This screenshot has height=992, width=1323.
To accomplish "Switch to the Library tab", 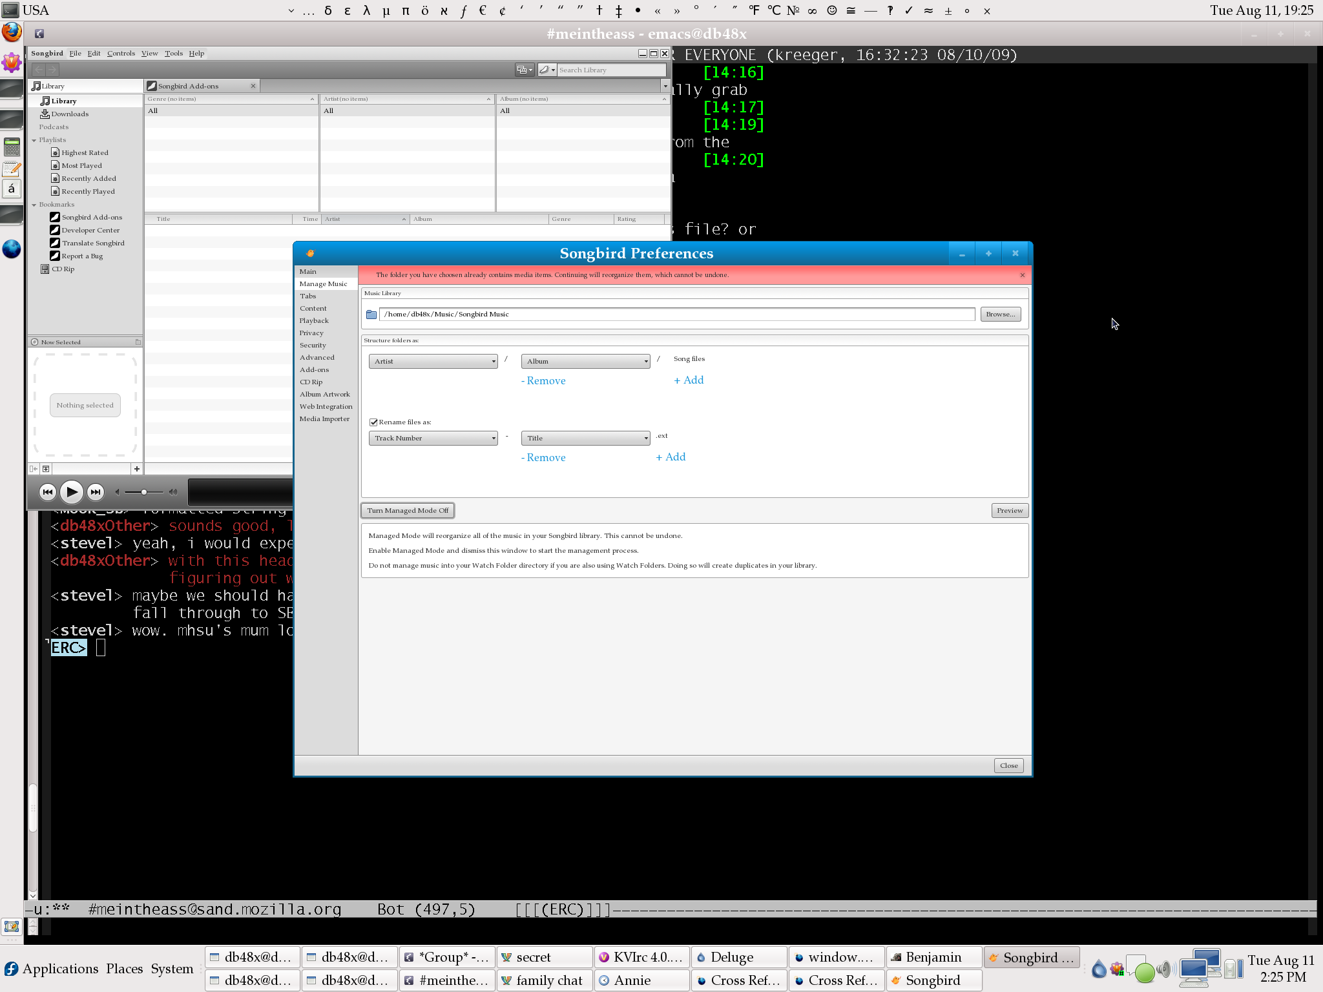I will tap(85, 86).
